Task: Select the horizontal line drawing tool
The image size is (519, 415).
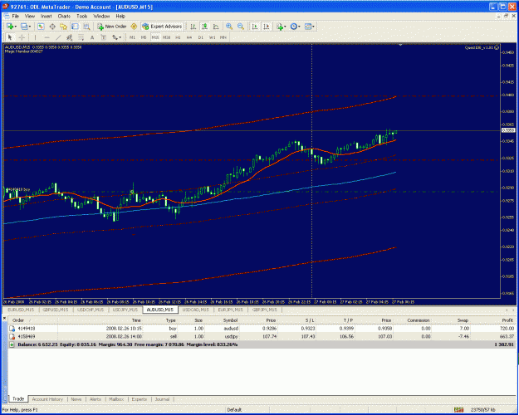Action: 47,37
